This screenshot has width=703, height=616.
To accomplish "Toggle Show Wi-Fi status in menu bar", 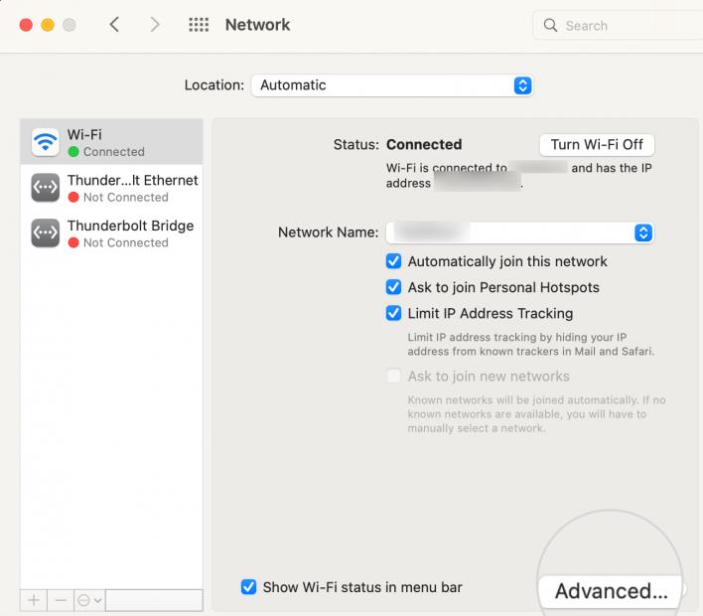I will [249, 587].
